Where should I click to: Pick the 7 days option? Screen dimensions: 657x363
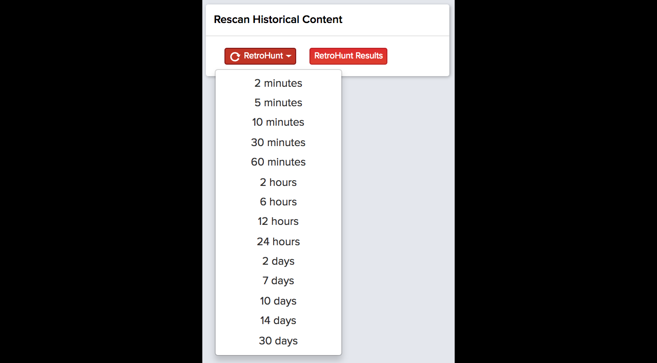point(278,281)
